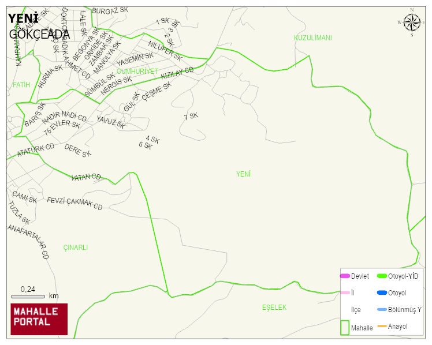Click the 0,24 km scale bar
This screenshot has width=432, height=345.
click(28, 297)
